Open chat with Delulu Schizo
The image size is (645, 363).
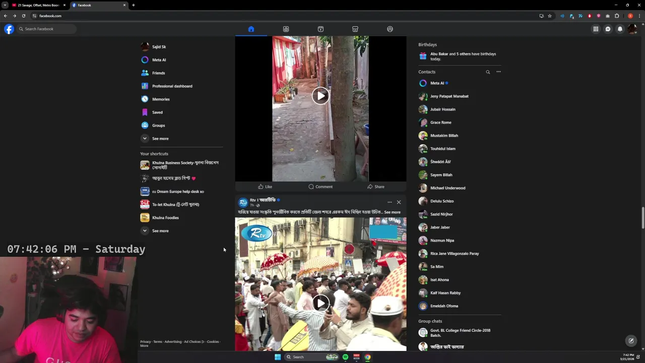[460, 201]
